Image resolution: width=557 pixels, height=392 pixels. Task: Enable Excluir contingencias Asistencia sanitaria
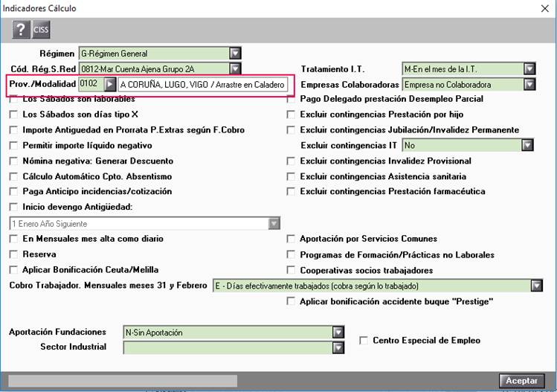click(x=291, y=176)
